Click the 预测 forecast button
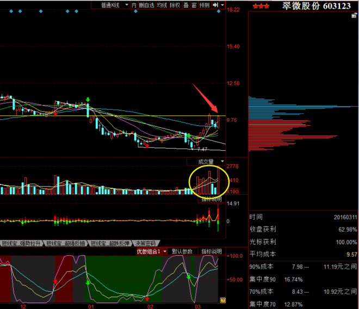The width and height of the screenshot is (359, 309). point(204,5)
